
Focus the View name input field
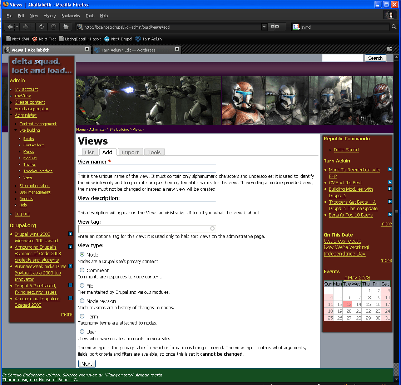[x=147, y=169]
